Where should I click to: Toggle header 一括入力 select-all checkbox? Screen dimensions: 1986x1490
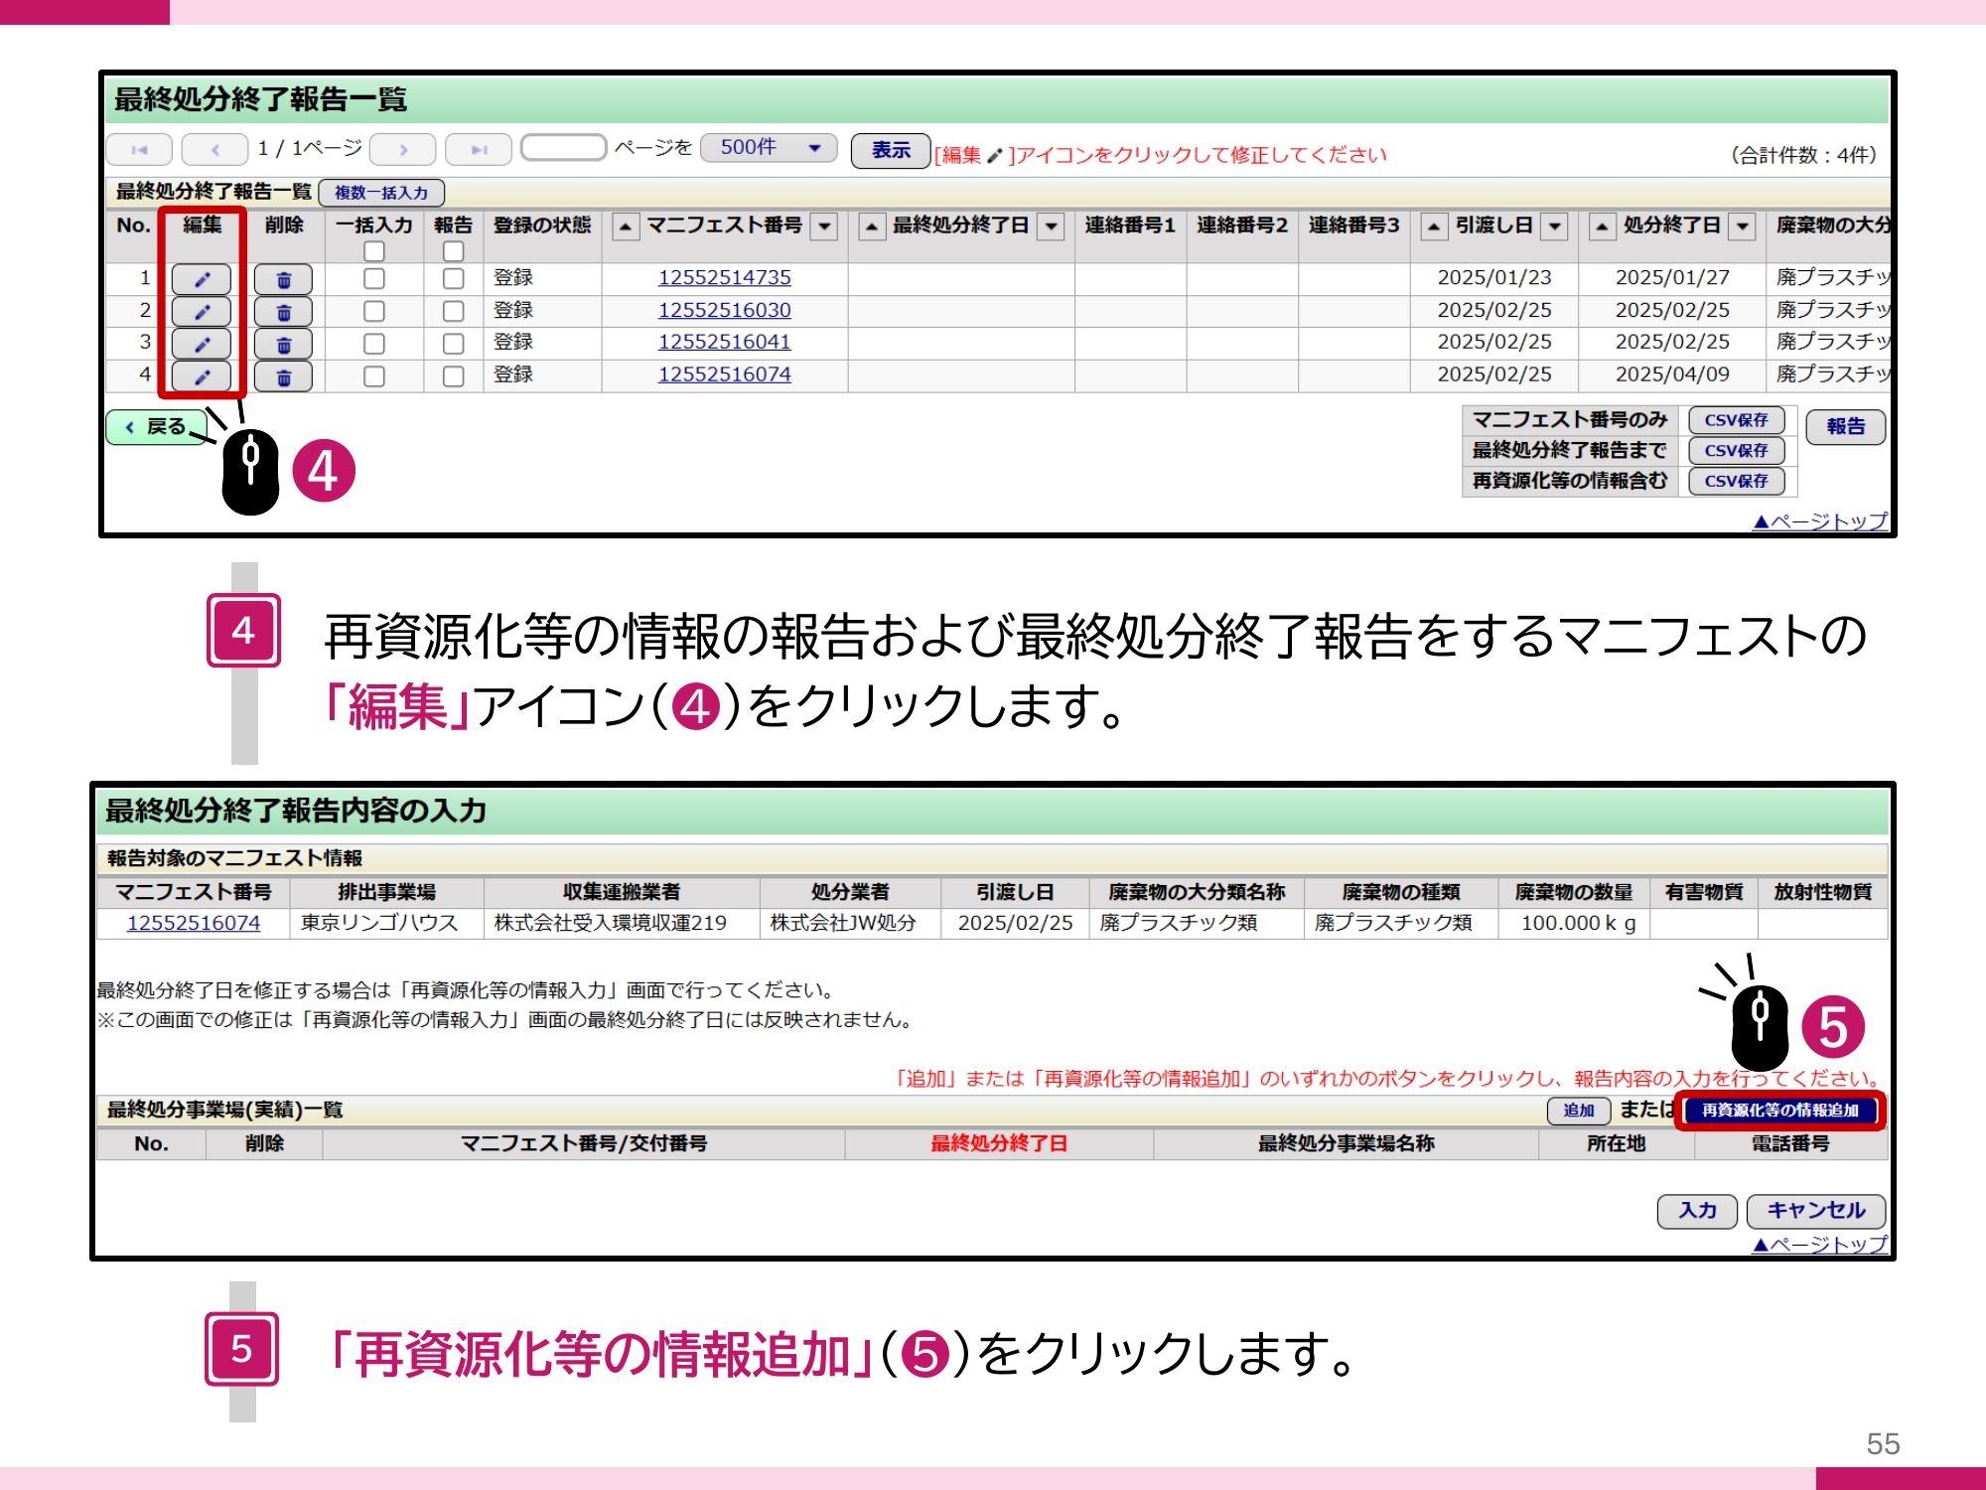click(x=374, y=251)
